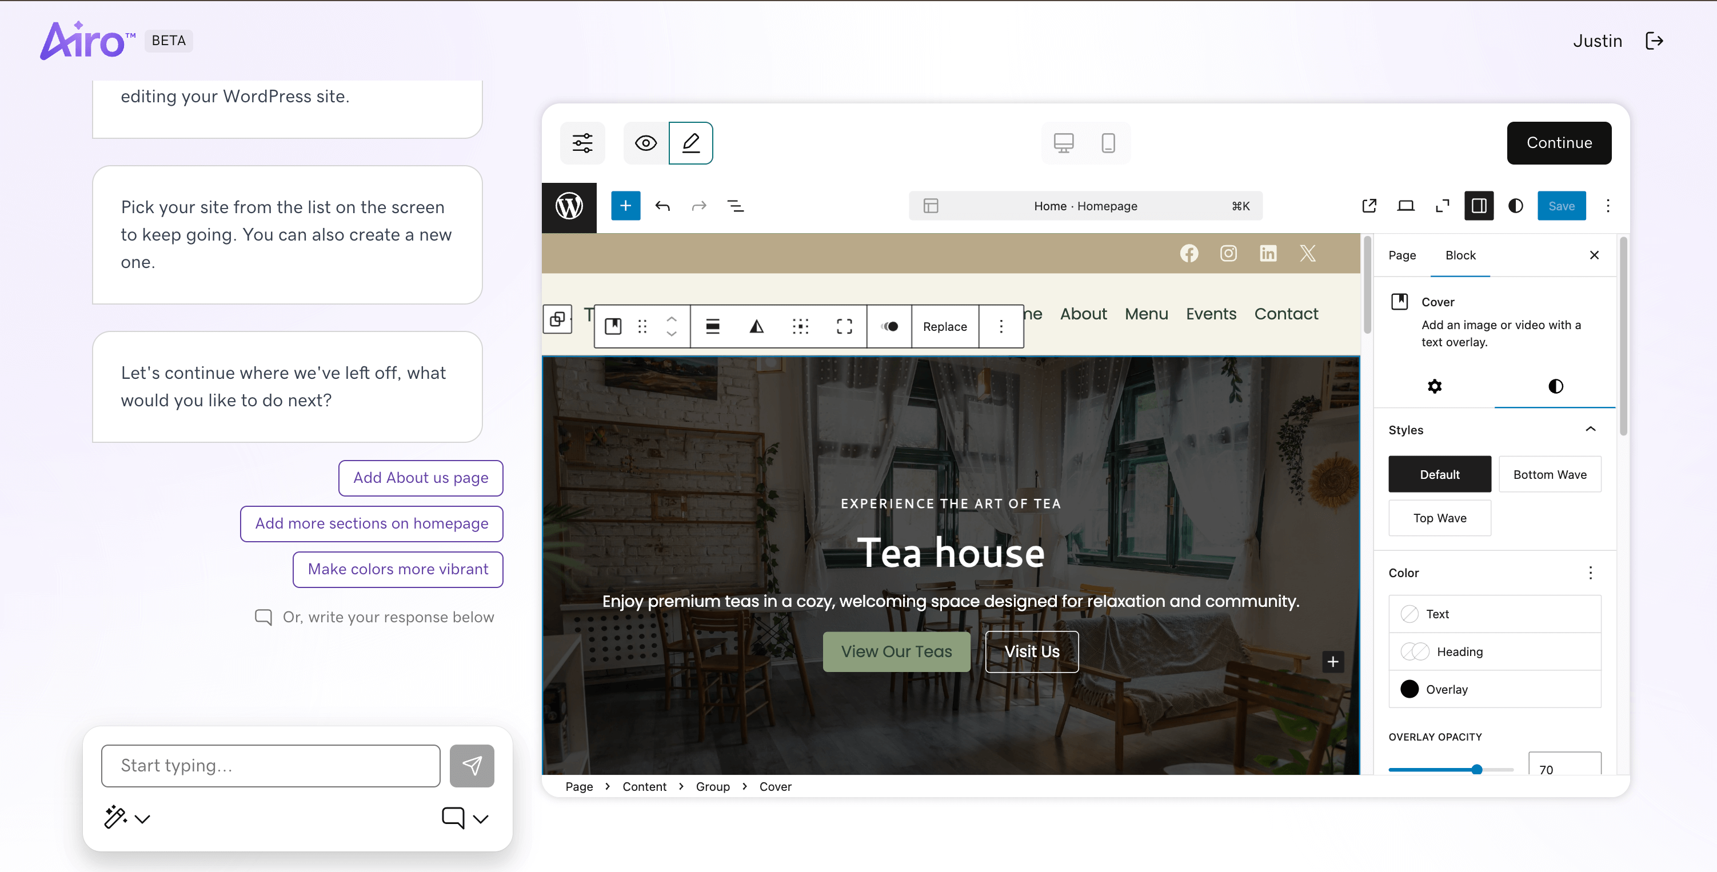Open the document overview list view icon
Screen dimensions: 1717x872
(x=736, y=206)
